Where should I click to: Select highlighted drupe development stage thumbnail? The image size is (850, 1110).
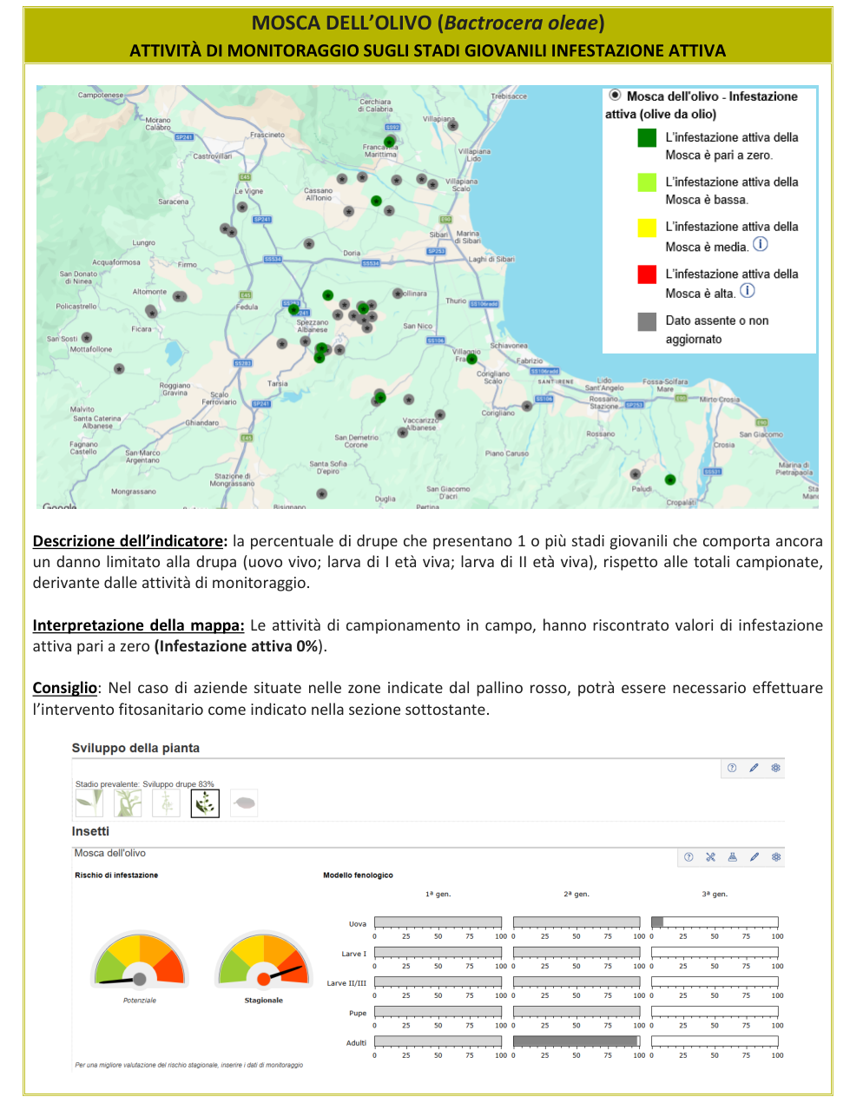205,803
